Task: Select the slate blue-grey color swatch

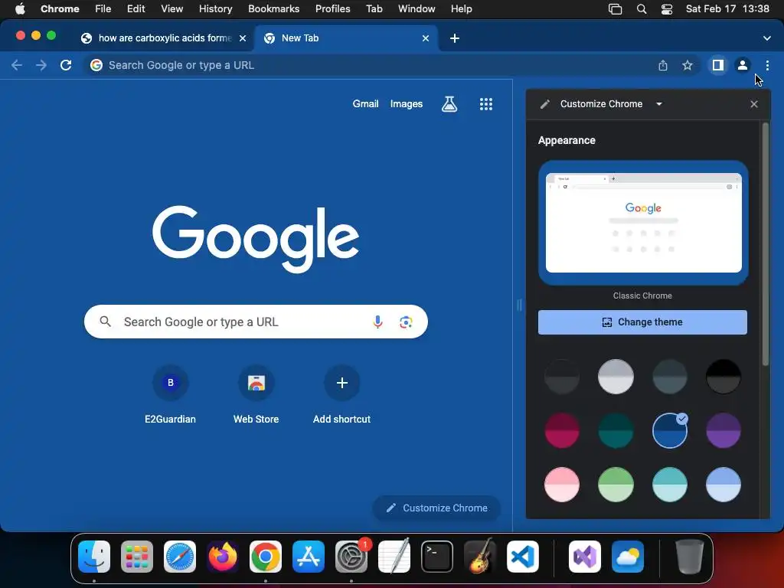Action: click(x=669, y=377)
